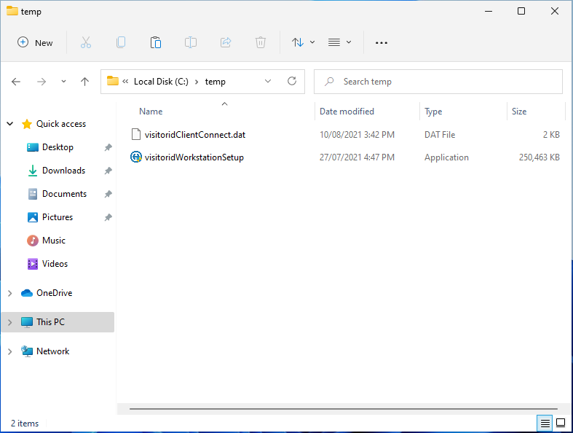Image resolution: width=573 pixels, height=433 pixels.
Task: Click the New button
Action: click(35, 42)
